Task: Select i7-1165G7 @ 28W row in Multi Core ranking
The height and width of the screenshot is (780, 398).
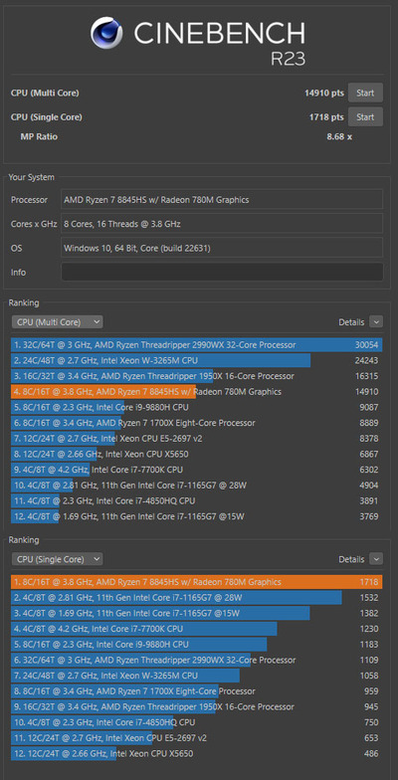Action: pos(197,486)
